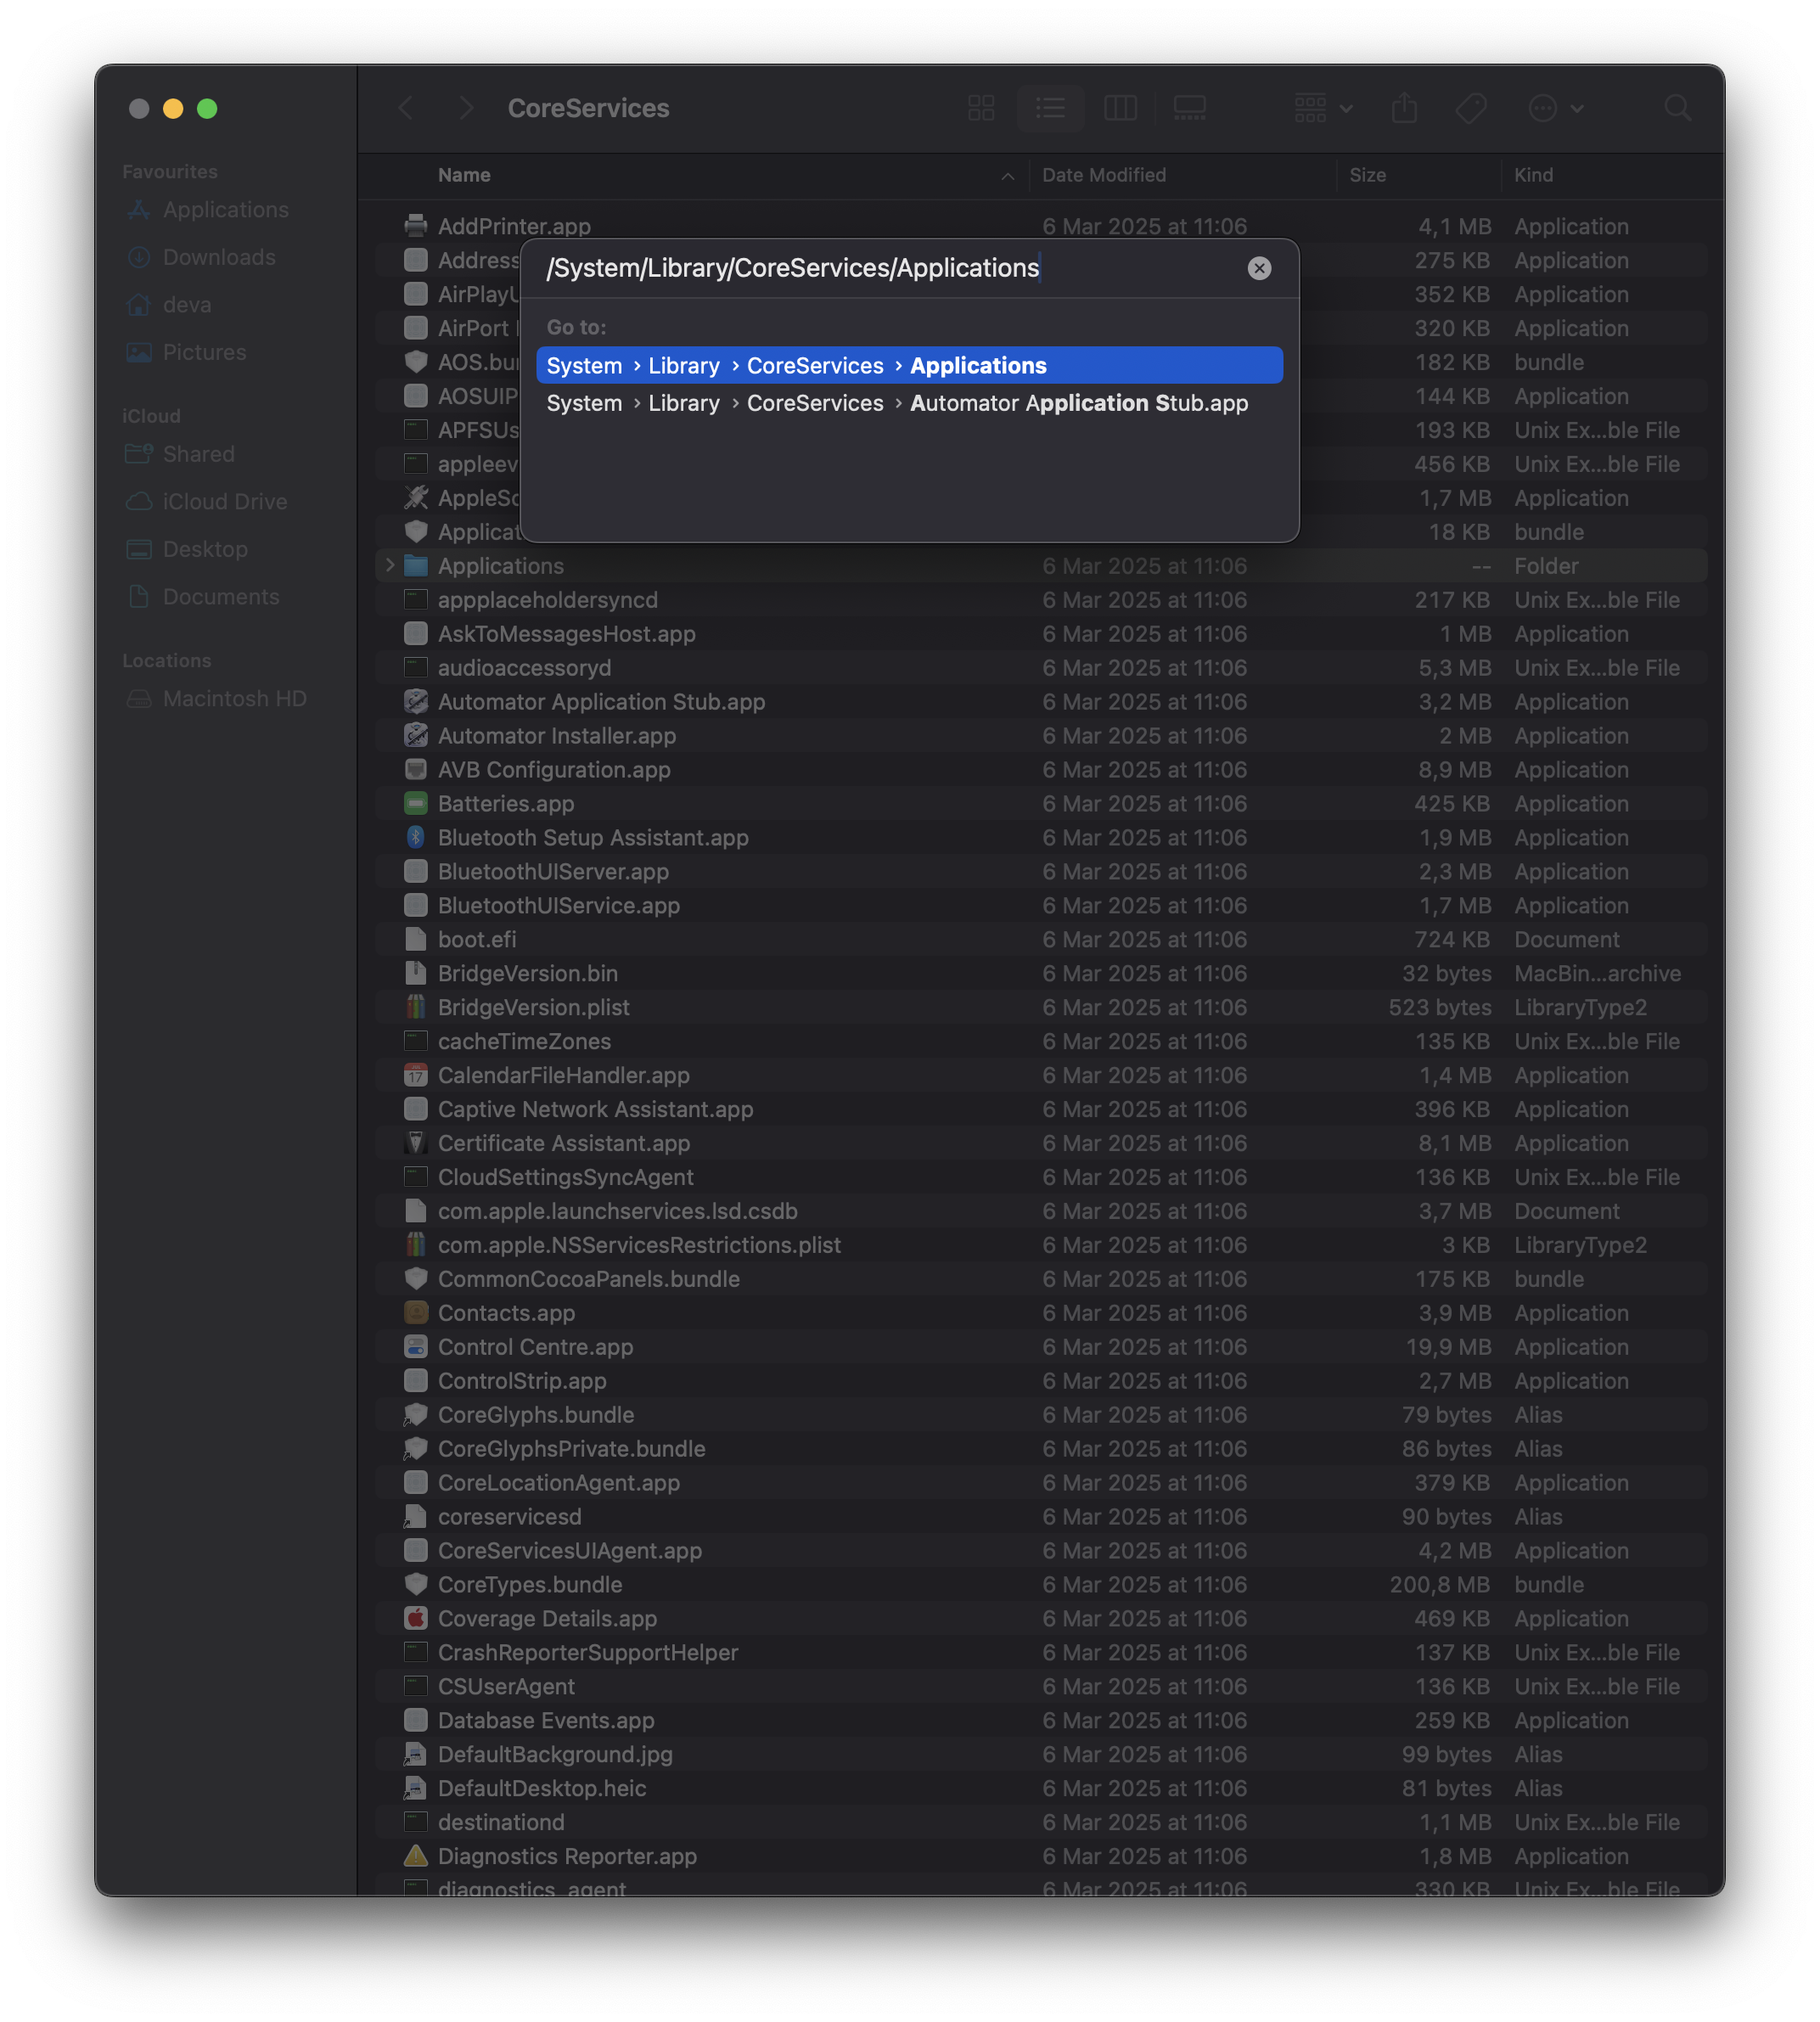The image size is (1820, 2022).
Task: Select Captive Network Assistant.app
Action: coord(1040,1109)
